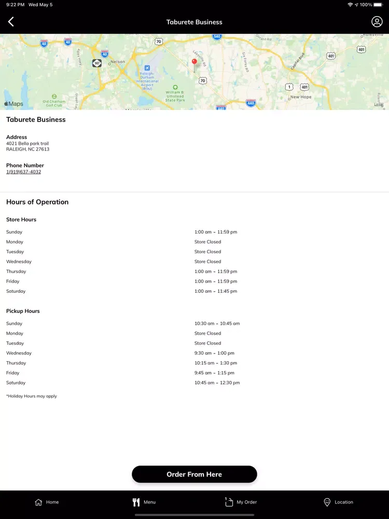Viewport: 389px width, 519px height.
Task: Tap Old Chatham Golf Club map marker
Action: pyautogui.click(x=54, y=97)
